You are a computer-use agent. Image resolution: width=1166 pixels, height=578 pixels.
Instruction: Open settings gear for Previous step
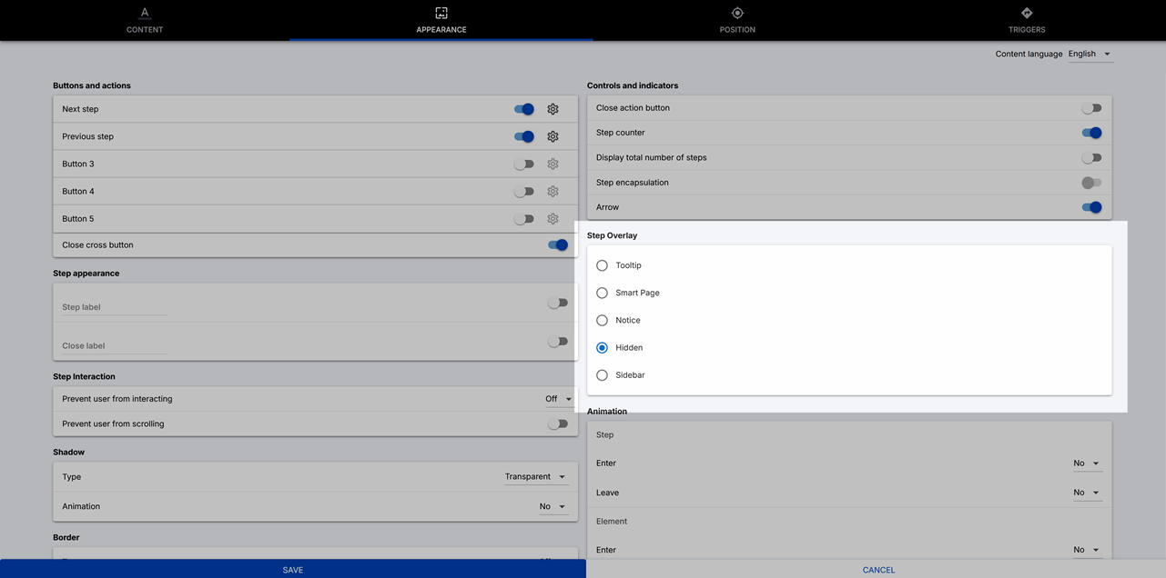(x=553, y=136)
